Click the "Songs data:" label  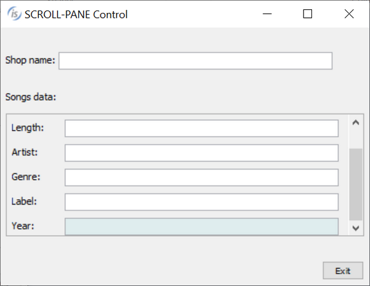click(x=30, y=97)
